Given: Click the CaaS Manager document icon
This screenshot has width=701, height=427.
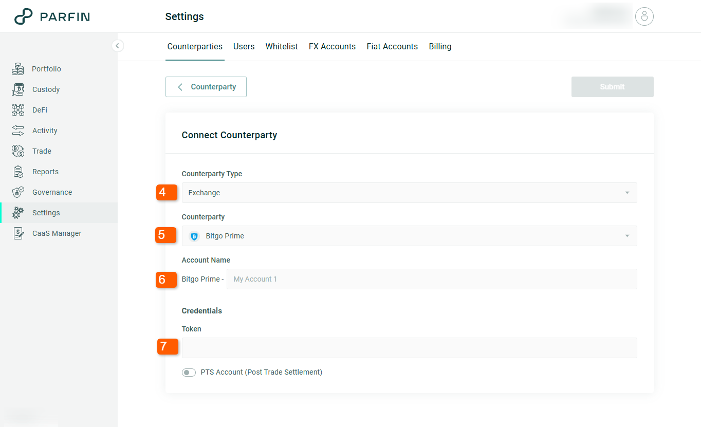Looking at the screenshot, I should click(18, 233).
